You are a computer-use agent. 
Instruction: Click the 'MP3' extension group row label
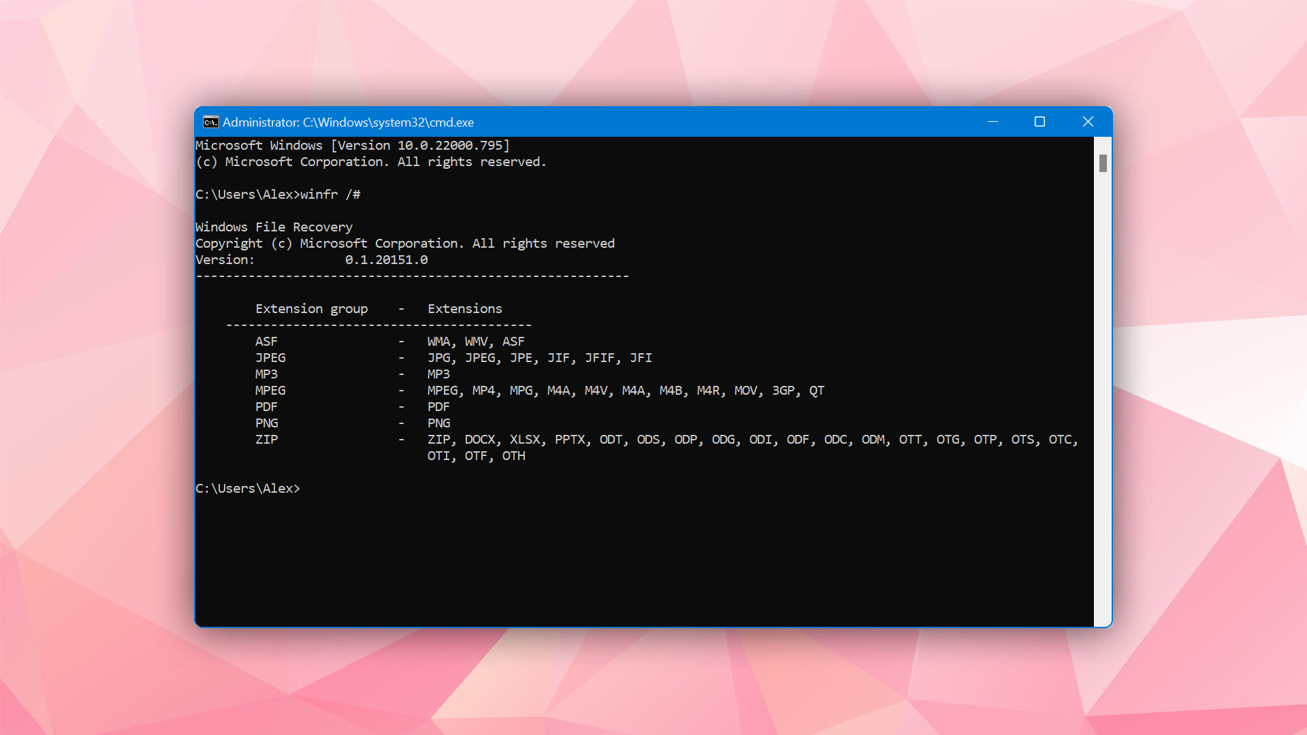pos(266,374)
